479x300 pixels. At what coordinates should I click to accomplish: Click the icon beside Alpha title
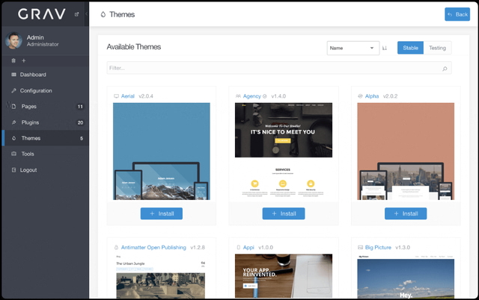(x=360, y=96)
